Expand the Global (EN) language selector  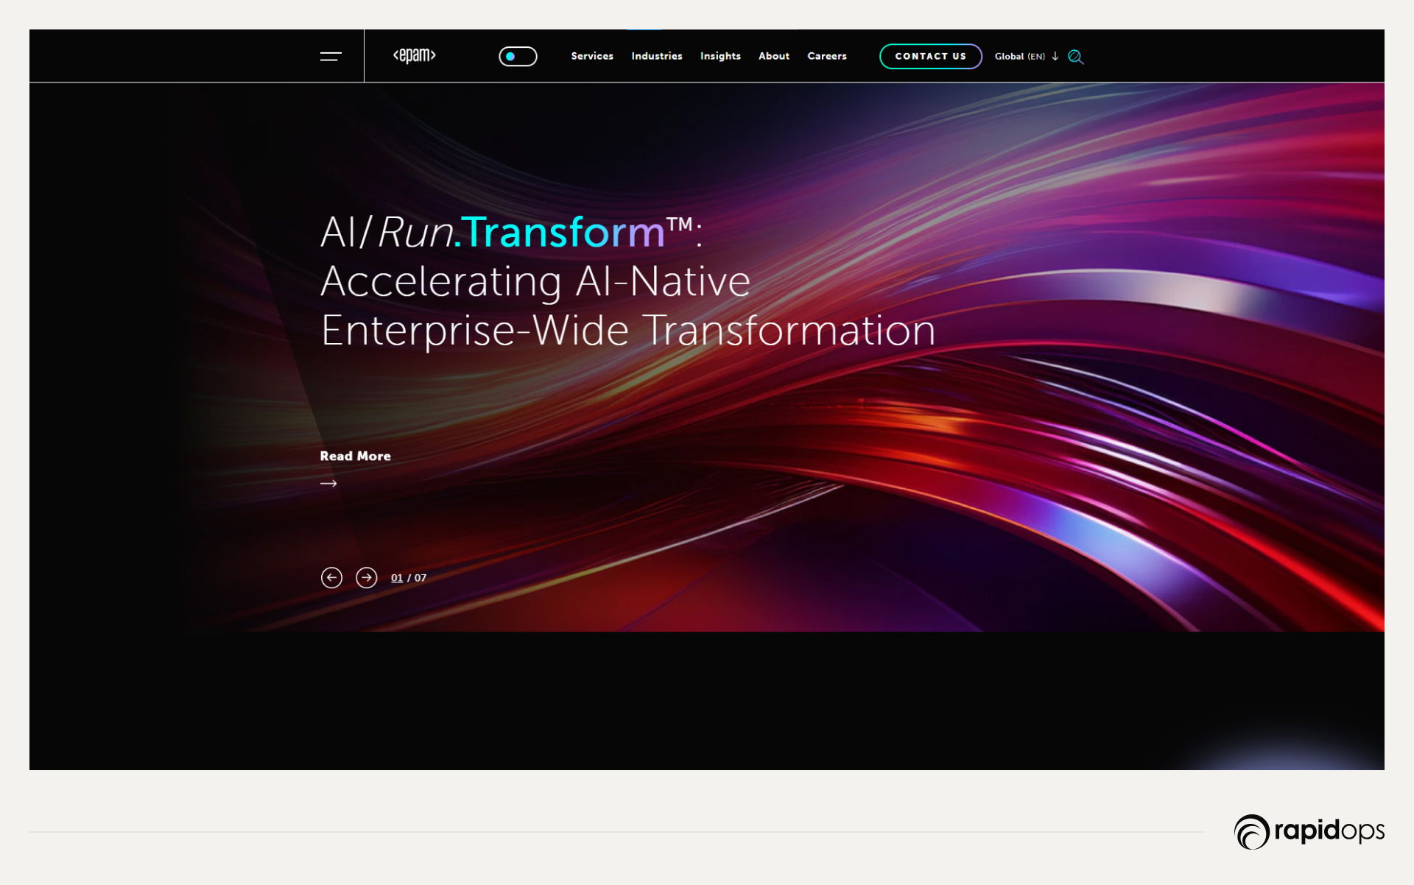1019,57
